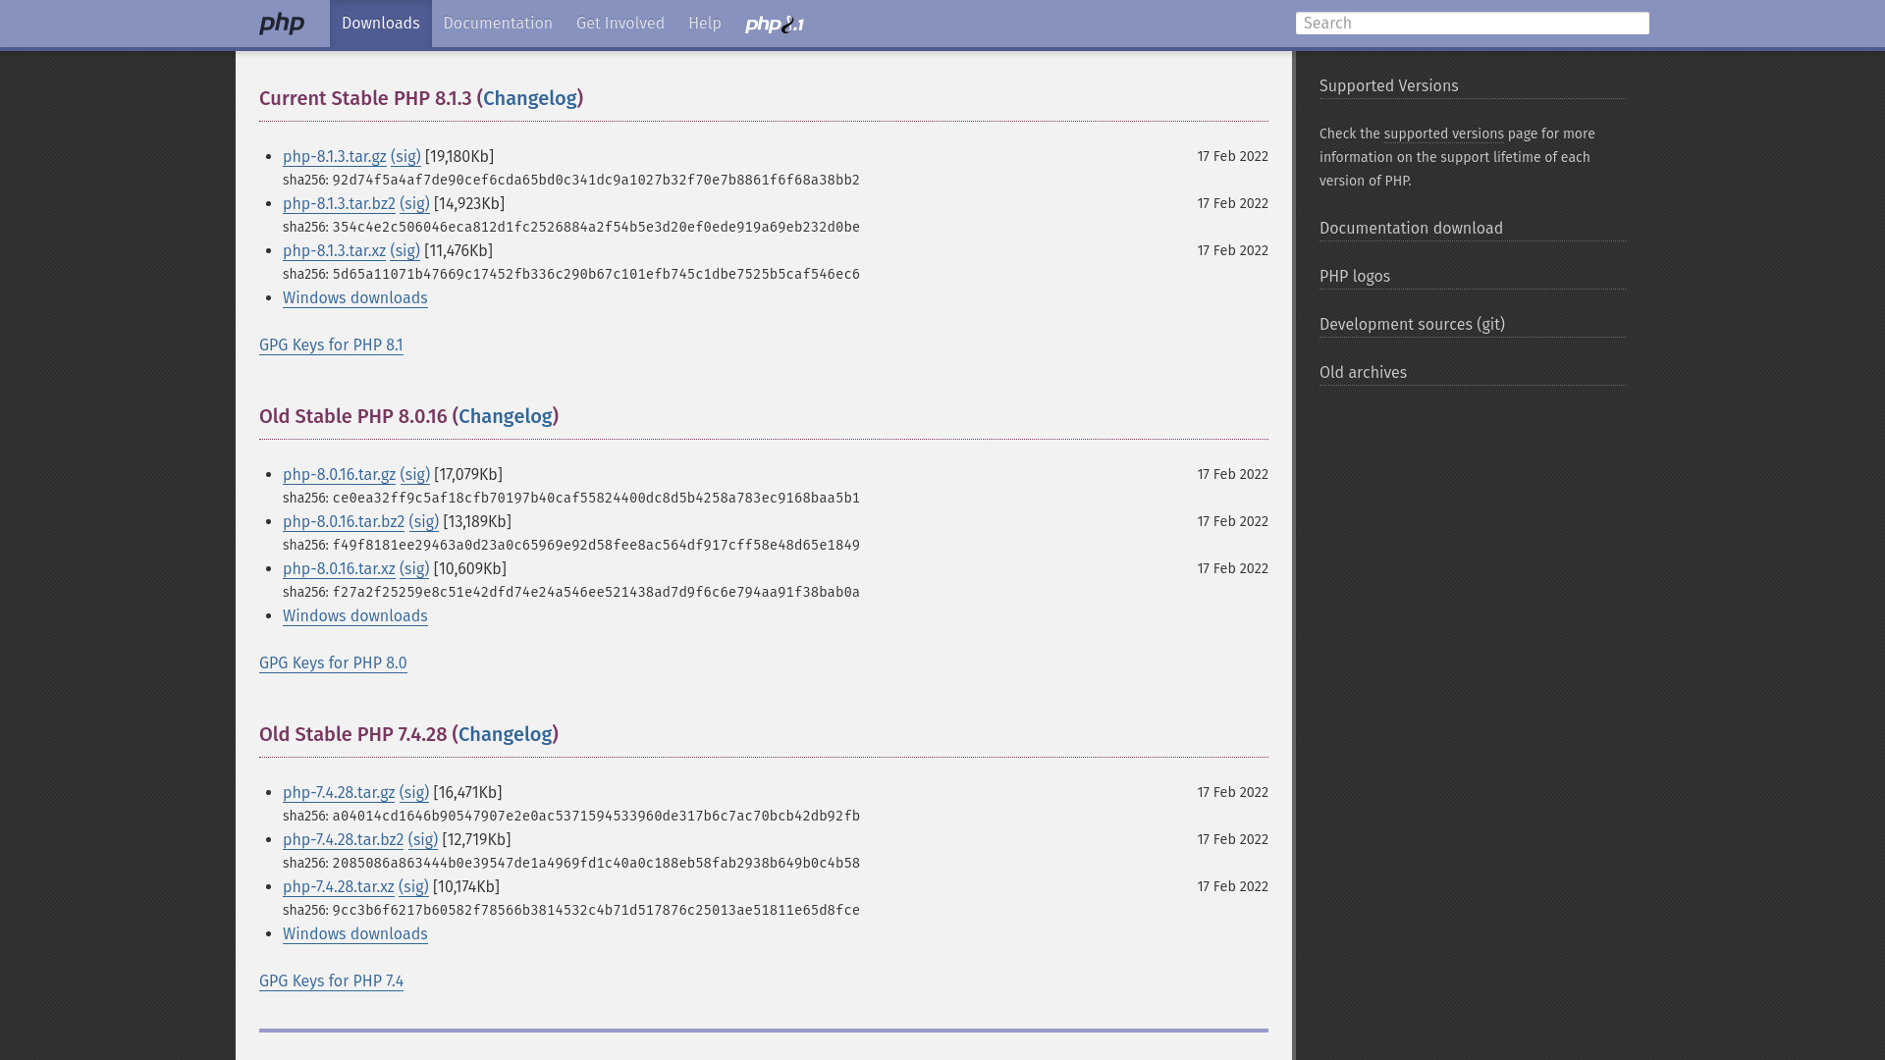Select sha256 hash of php-8.1.3.tar.gz
The width and height of the screenshot is (1885, 1060).
(x=596, y=181)
